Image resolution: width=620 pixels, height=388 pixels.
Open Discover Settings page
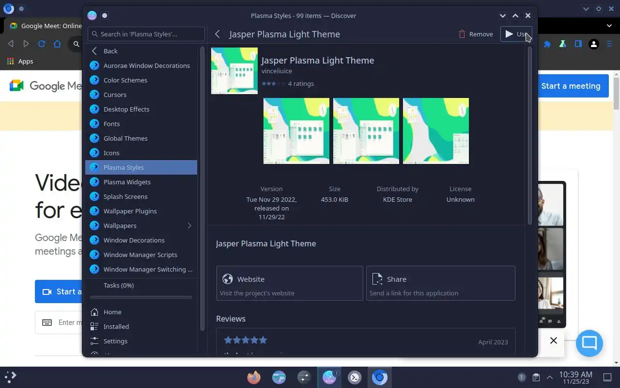141,341
